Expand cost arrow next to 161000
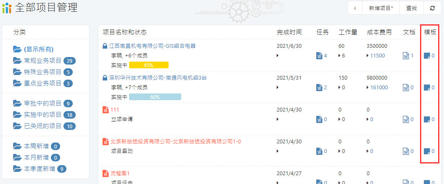Screen dimensions: 444x184 (x=368, y=88)
